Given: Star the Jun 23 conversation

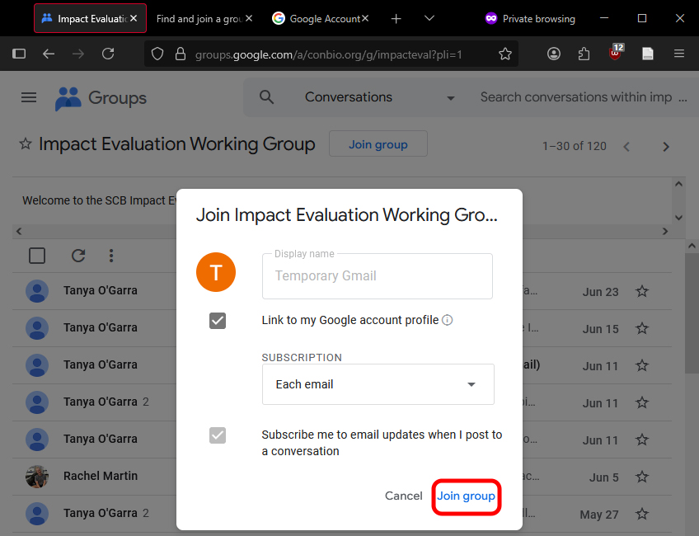Looking at the screenshot, I should (642, 291).
